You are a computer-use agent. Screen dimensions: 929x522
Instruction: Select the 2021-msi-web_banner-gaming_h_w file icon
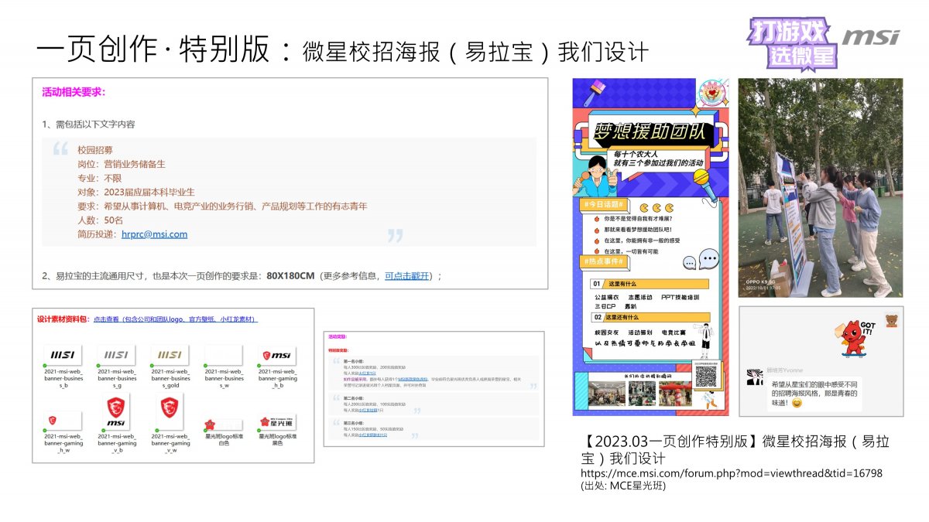[x=62, y=422]
